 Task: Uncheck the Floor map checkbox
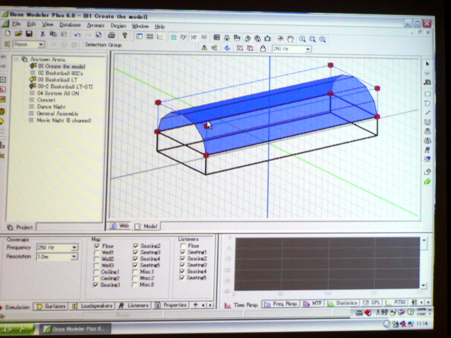(x=97, y=246)
